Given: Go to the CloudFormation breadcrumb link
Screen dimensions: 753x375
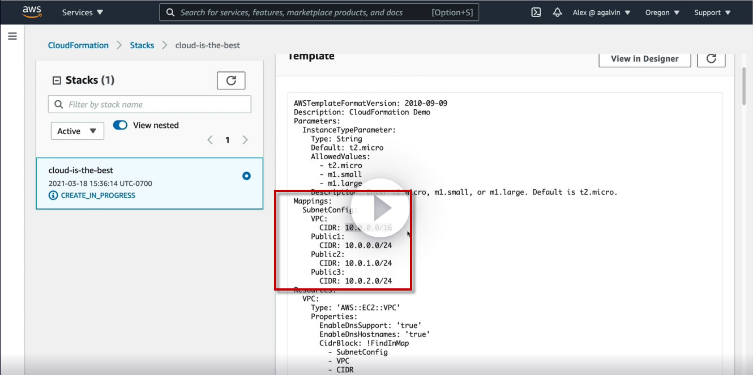Looking at the screenshot, I should (78, 45).
